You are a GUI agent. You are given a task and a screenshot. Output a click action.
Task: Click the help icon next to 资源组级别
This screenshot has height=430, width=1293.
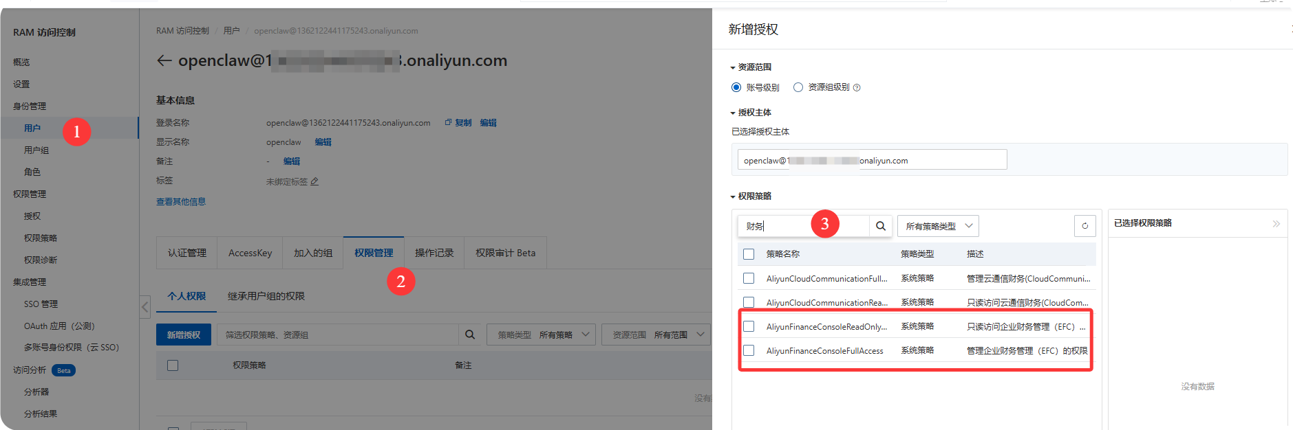pyautogui.click(x=857, y=88)
